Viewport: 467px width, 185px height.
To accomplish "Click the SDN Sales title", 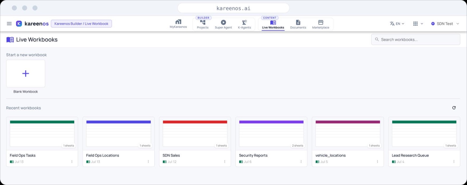I will coord(171,155).
